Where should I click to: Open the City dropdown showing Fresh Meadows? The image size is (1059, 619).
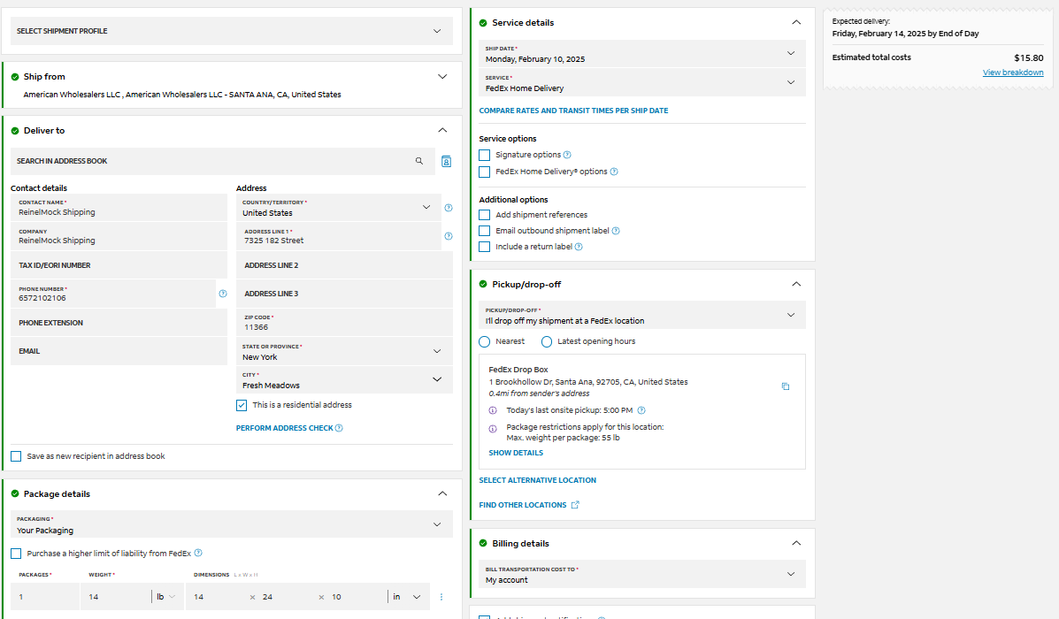[x=344, y=379]
